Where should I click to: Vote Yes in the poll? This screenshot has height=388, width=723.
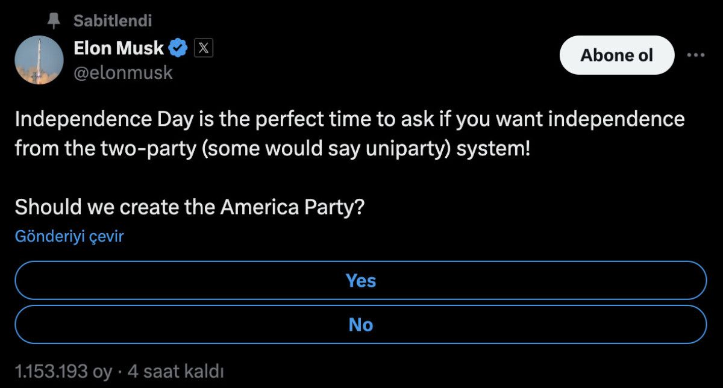pos(360,281)
